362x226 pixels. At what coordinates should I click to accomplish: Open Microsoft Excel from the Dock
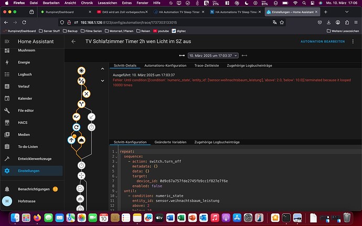pos(181,218)
